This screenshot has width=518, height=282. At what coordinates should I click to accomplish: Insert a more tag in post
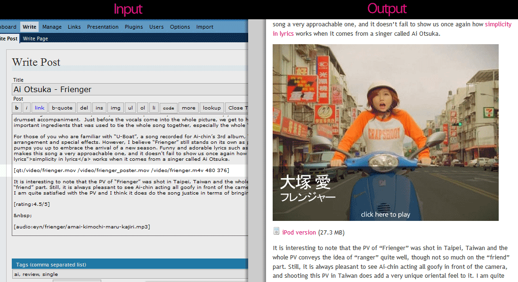188,108
